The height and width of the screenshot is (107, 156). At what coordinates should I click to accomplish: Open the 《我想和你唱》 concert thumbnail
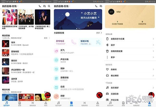coord(43,17)
